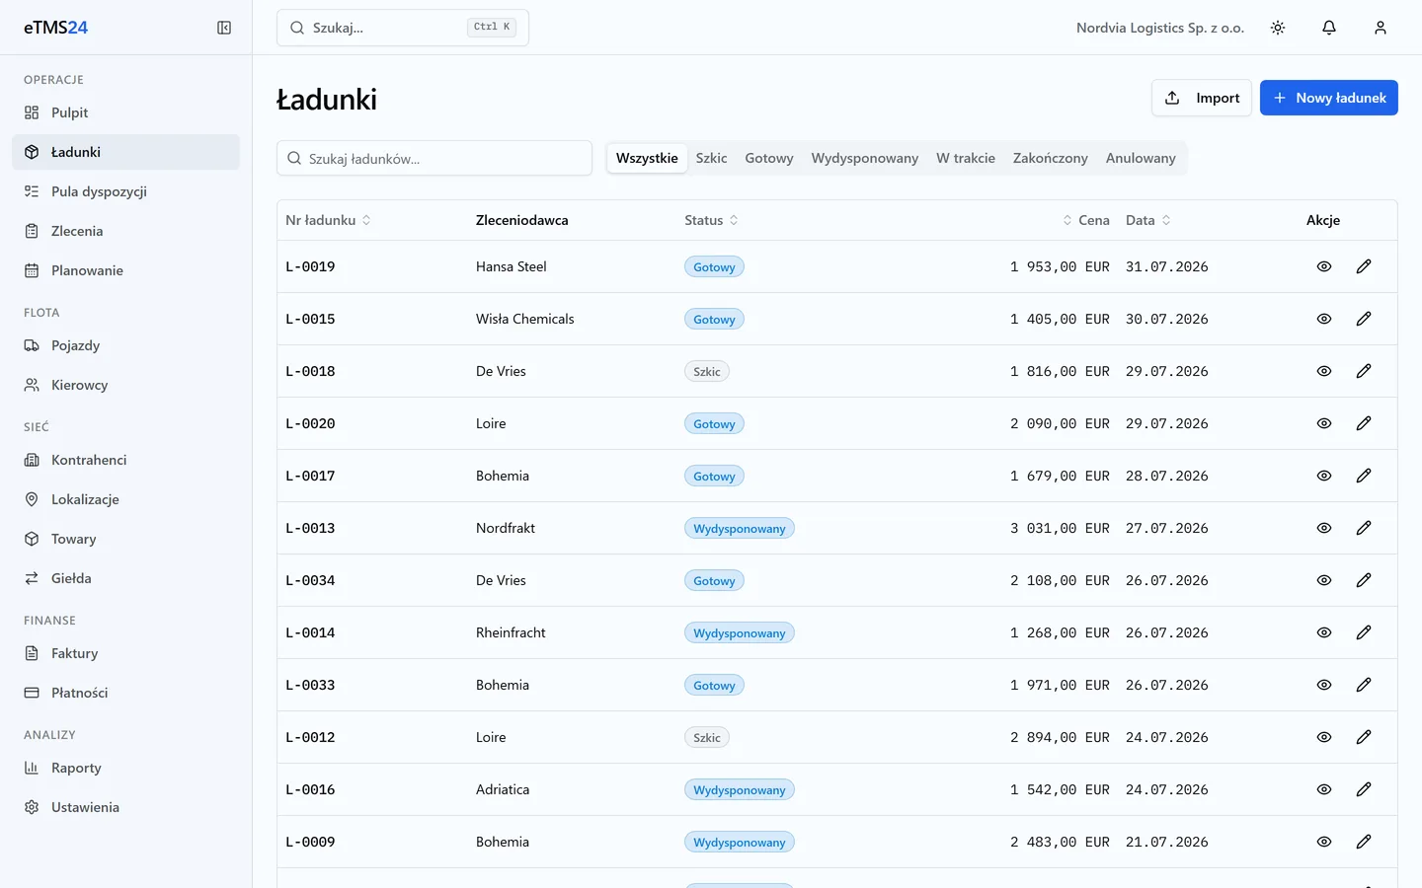Edit load L-0018 pencil icon
This screenshot has width=1422, height=888.
tap(1364, 371)
